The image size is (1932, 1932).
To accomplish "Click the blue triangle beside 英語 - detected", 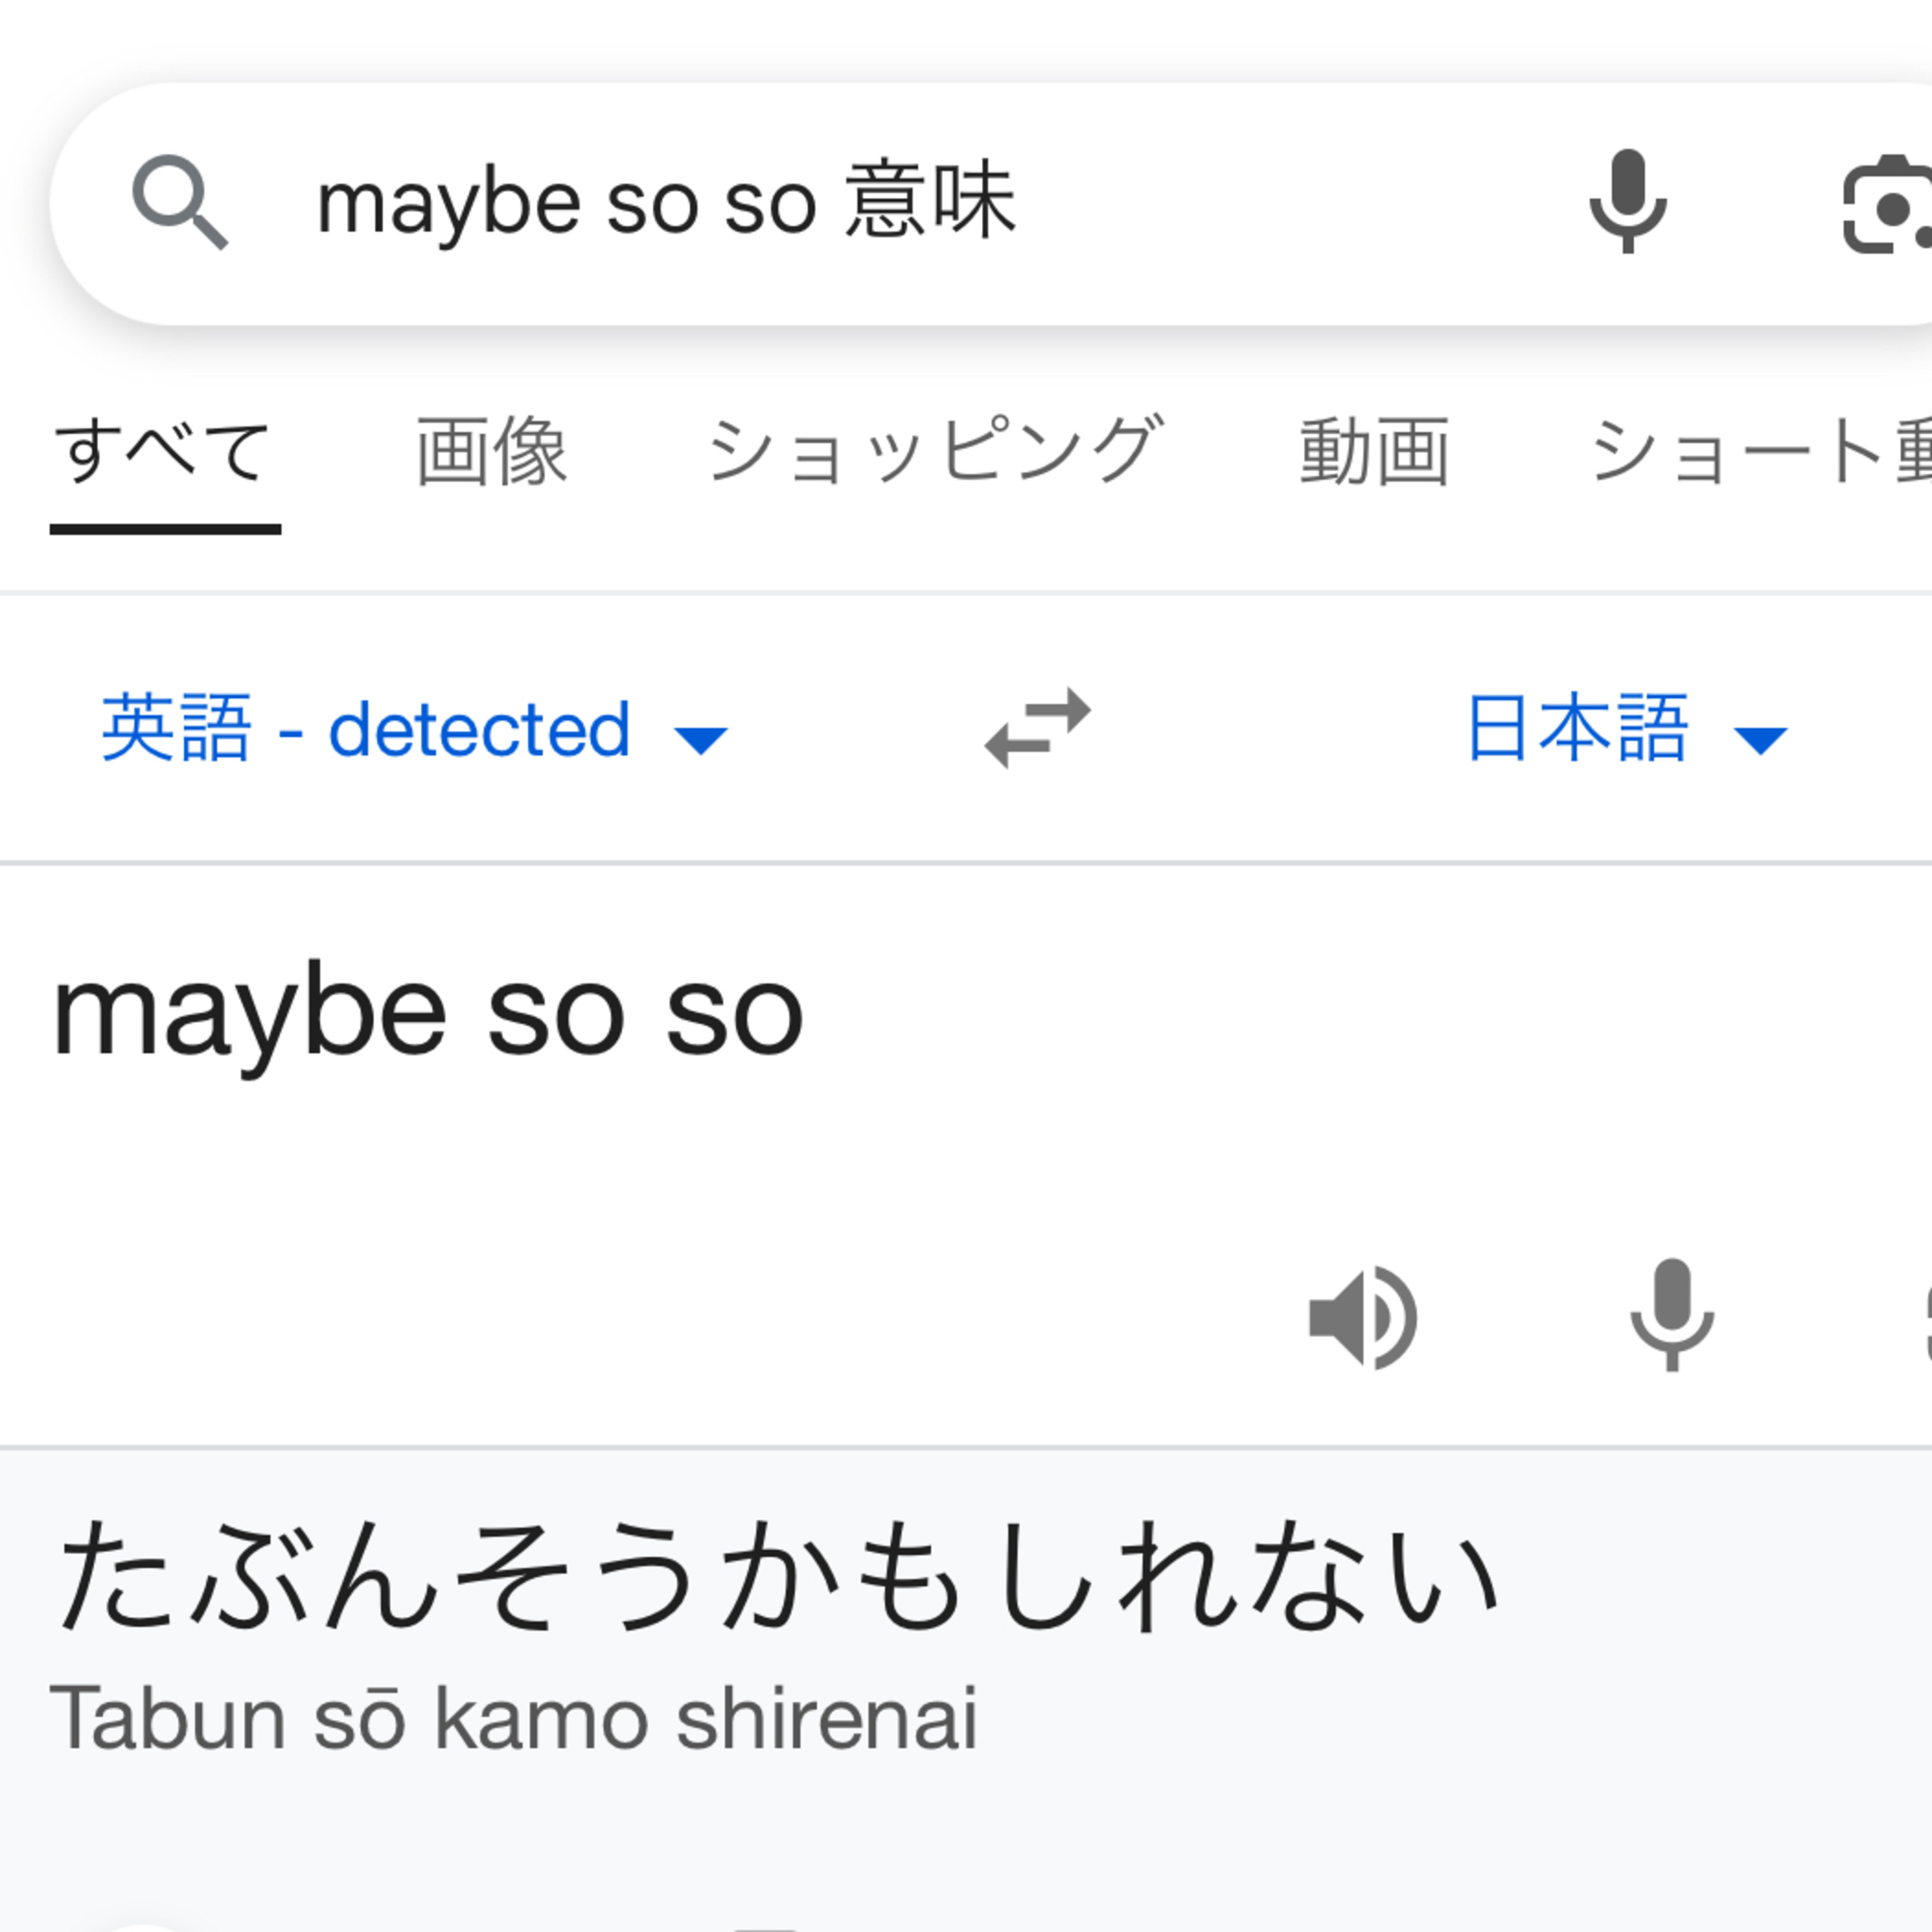I will coord(703,738).
